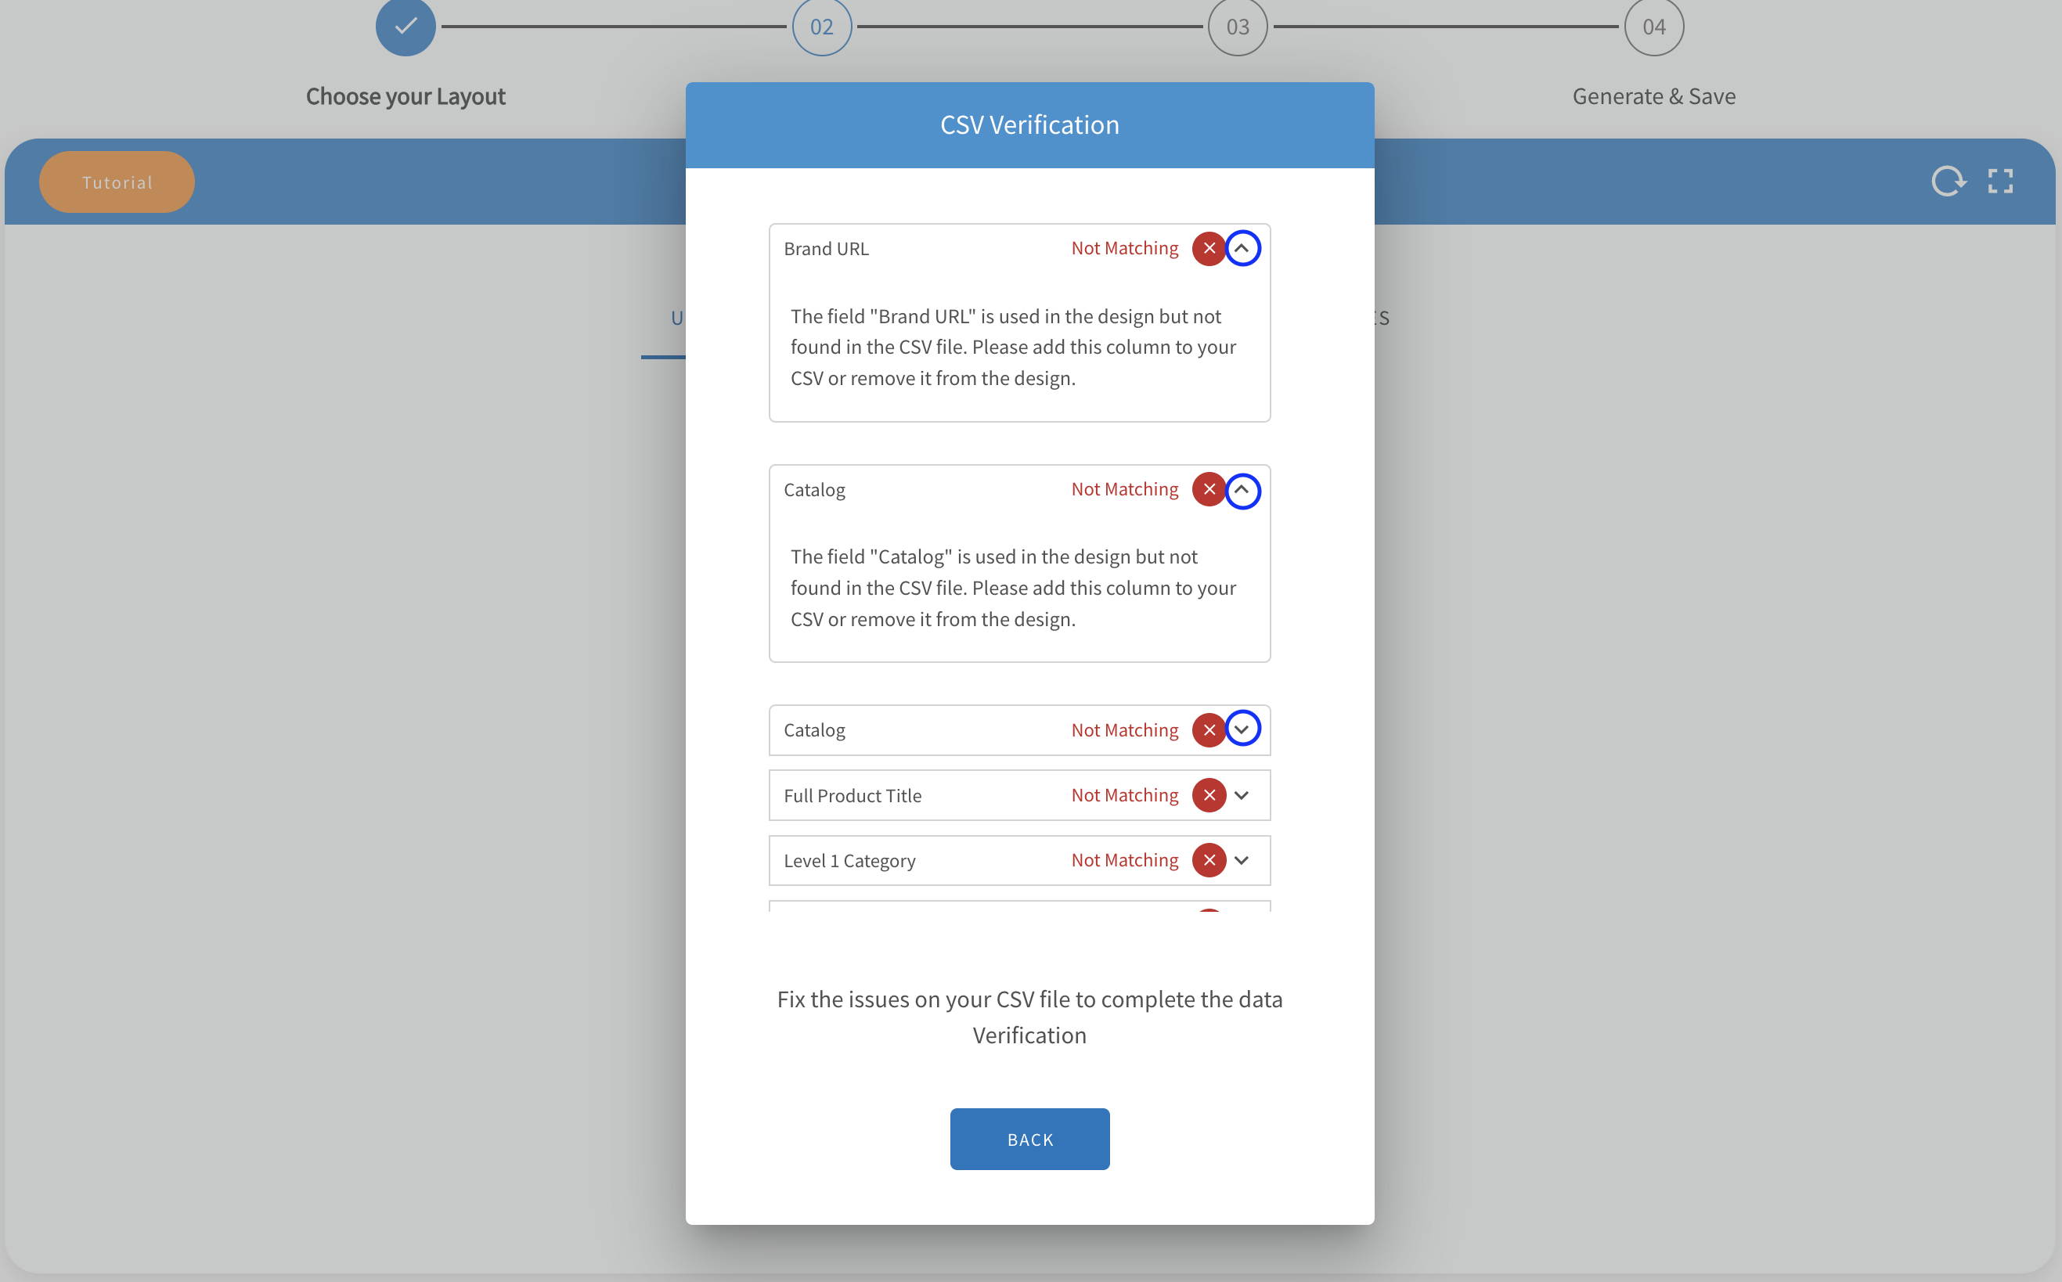
Task: Click red X icon on expanded Catalog row
Action: [x=1208, y=489]
